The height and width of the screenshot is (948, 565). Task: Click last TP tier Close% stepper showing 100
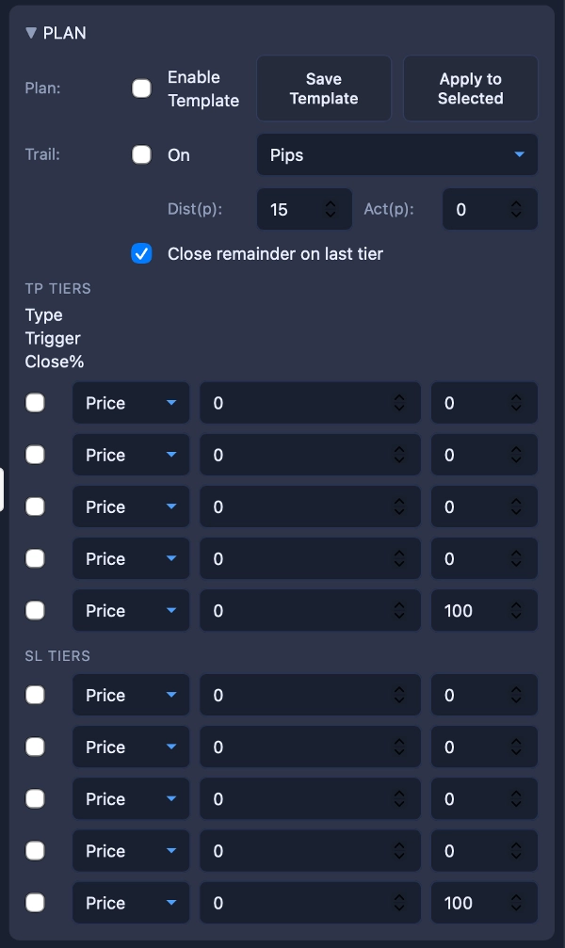(516, 611)
